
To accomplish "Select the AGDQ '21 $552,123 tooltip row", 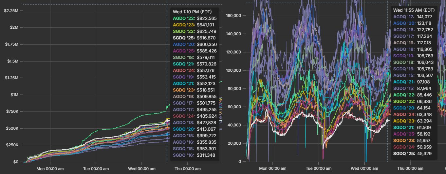I will [x=194, y=83].
